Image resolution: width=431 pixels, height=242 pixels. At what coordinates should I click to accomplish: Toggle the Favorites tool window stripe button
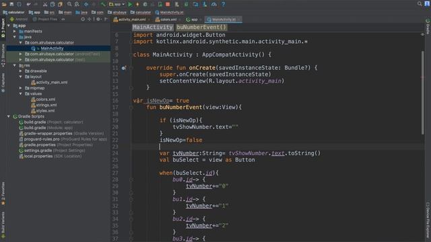pos(3,194)
